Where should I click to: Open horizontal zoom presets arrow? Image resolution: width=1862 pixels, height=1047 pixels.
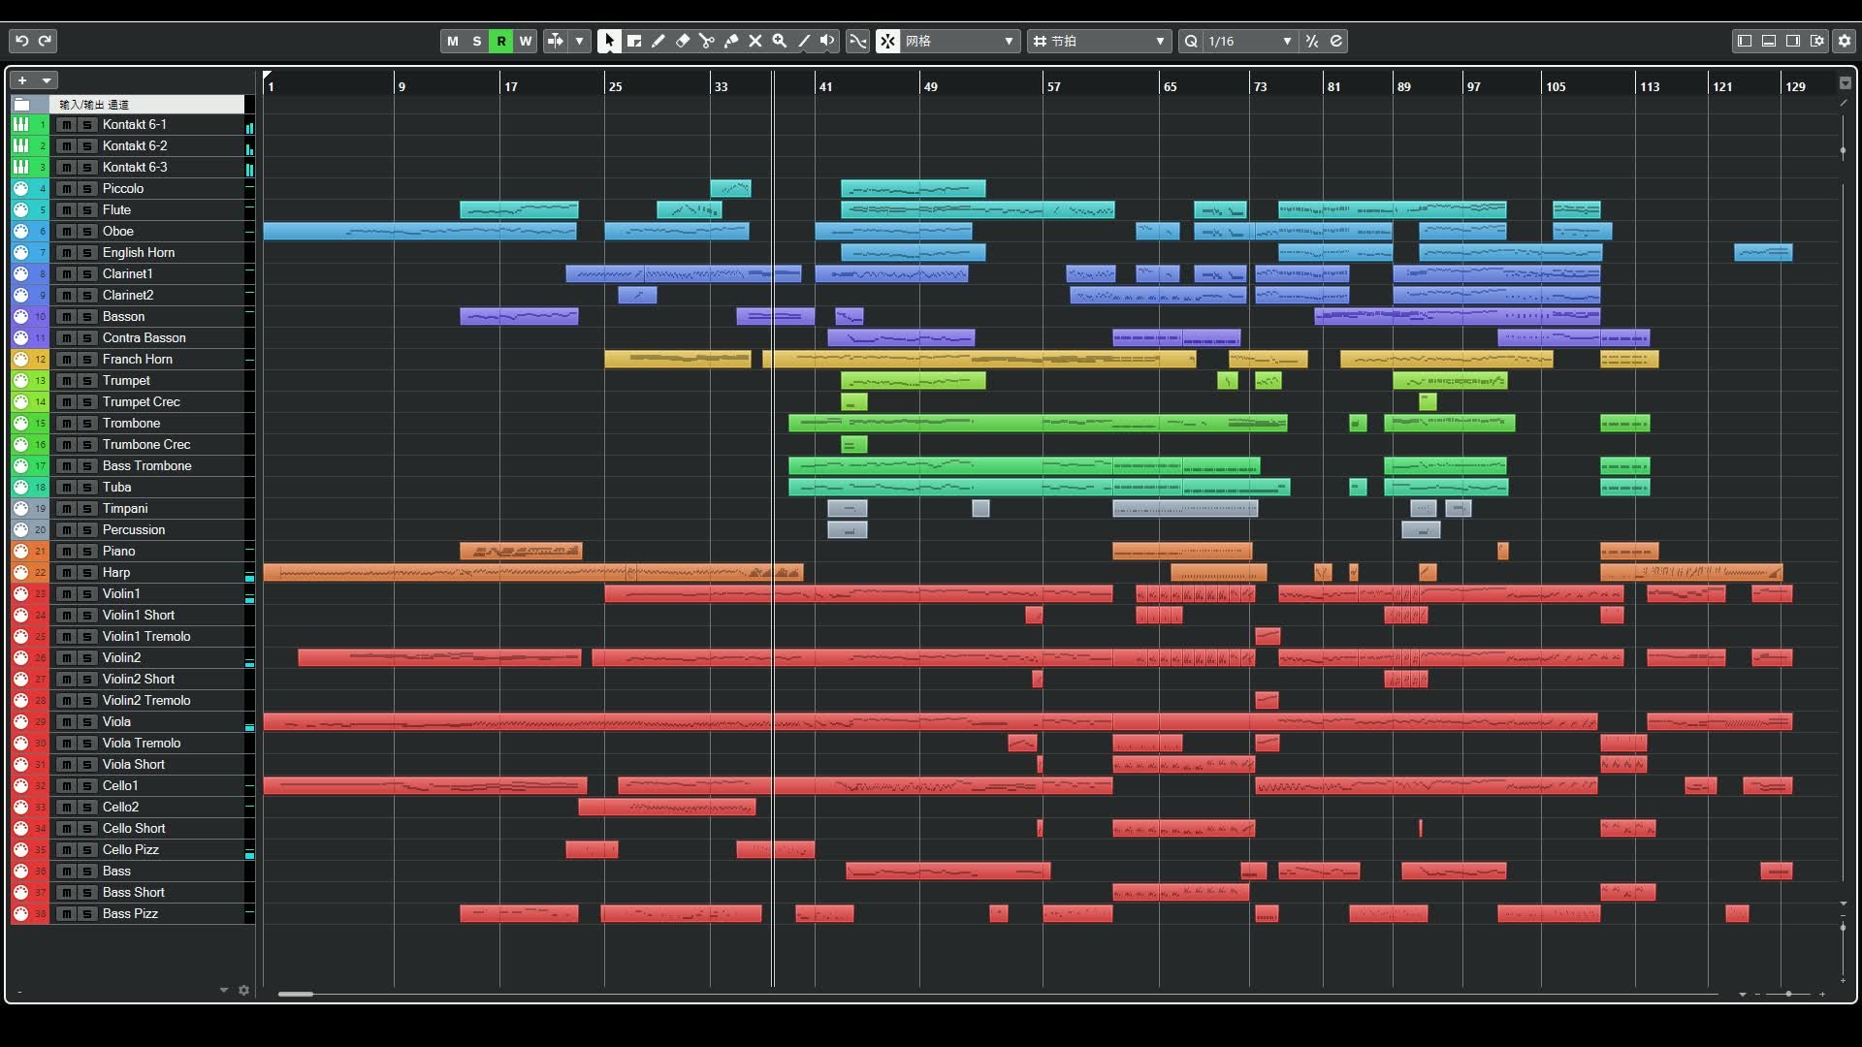[x=1743, y=994]
